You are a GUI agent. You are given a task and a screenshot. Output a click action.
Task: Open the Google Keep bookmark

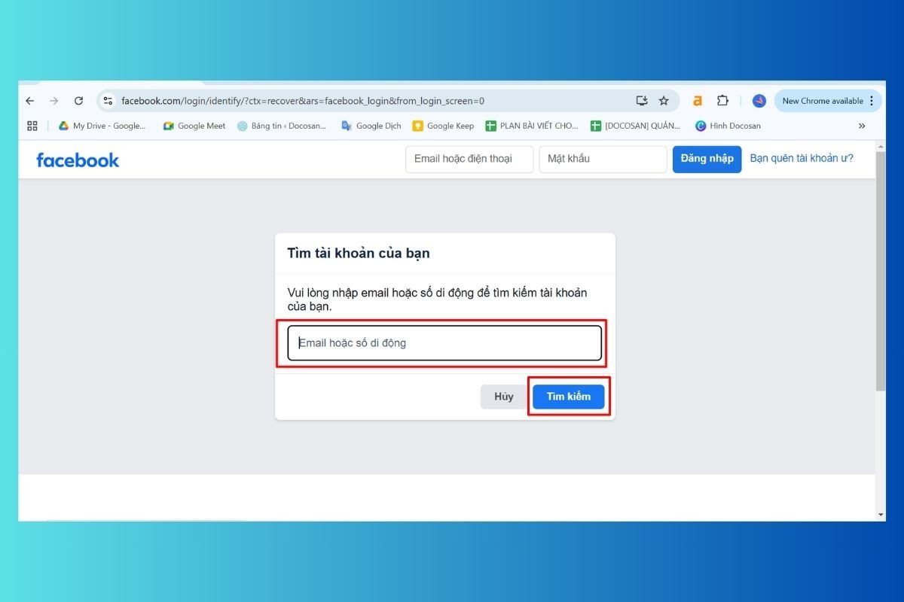(444, 126)
